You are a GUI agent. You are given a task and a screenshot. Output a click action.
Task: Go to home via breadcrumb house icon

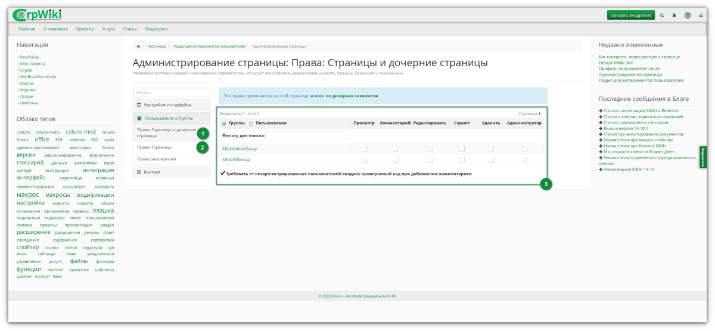click(x=138, y=46)
